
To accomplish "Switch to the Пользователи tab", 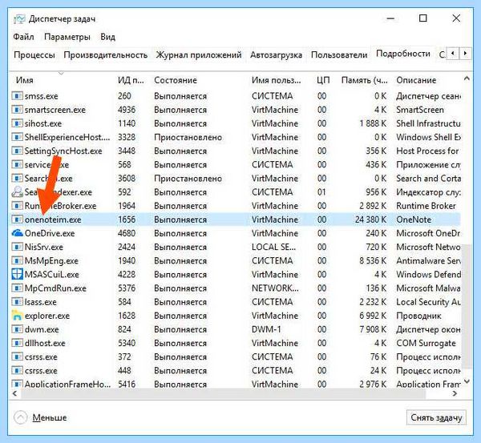I will point(339,55).
